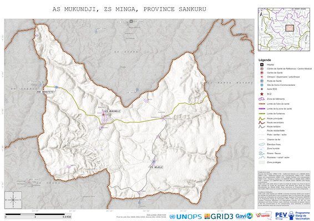The height and width of the screenshot is (221, 314).
Task: Click the date publiée text at the bottom
Action: pyautogui.click(x=156, y=215)
